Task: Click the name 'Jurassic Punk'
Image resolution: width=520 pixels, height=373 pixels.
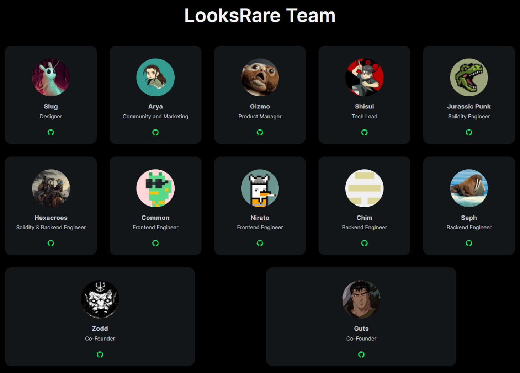Action: click(x=469, y=106)
